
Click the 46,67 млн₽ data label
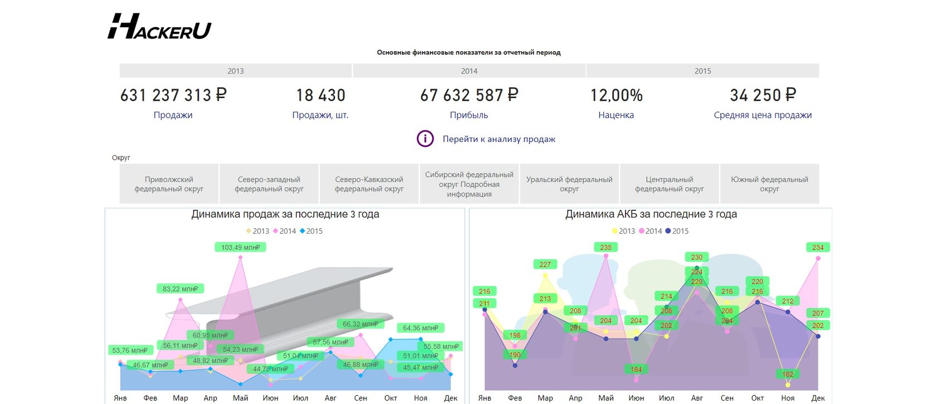click(x=150, y=365)
